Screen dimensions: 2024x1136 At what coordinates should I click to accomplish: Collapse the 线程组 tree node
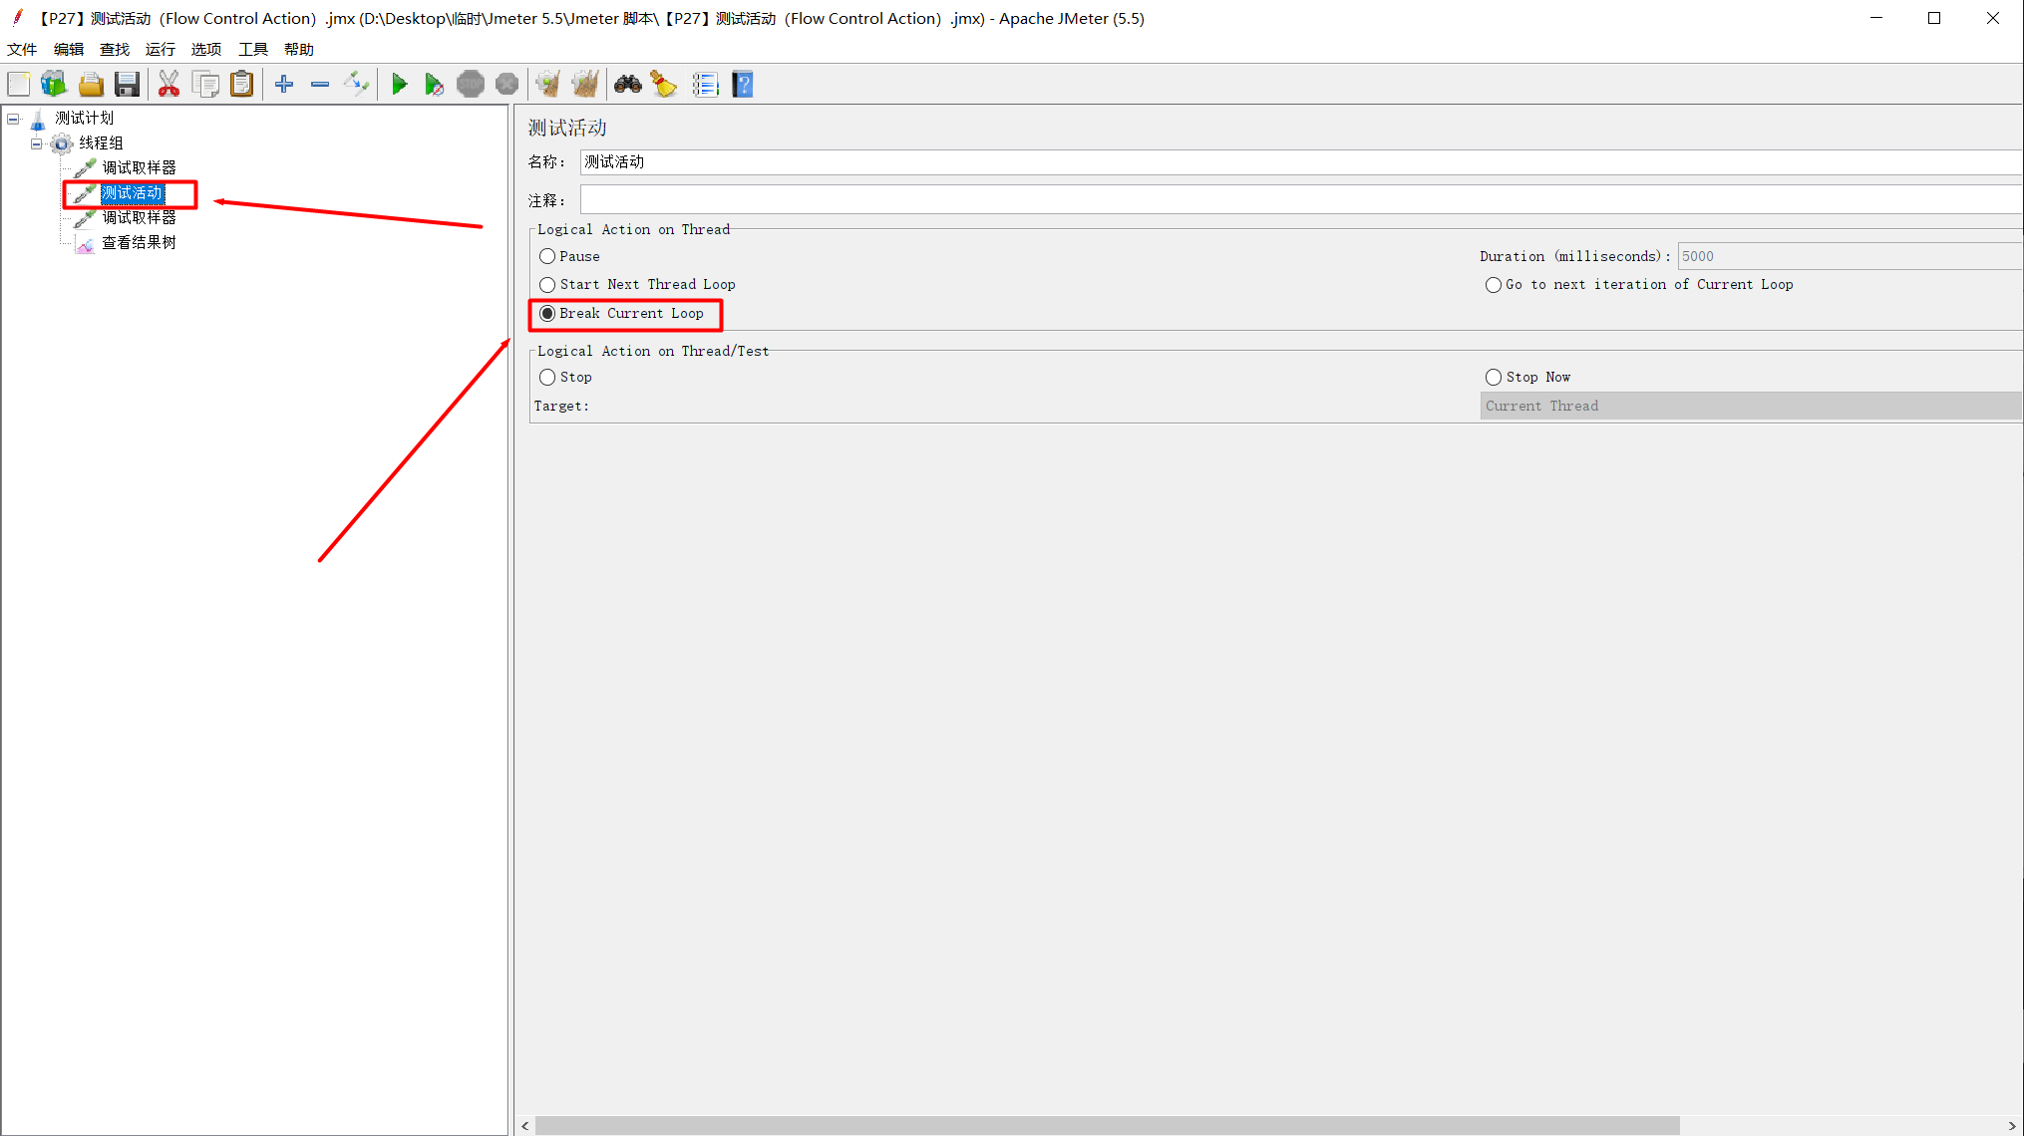coord(37,143)
